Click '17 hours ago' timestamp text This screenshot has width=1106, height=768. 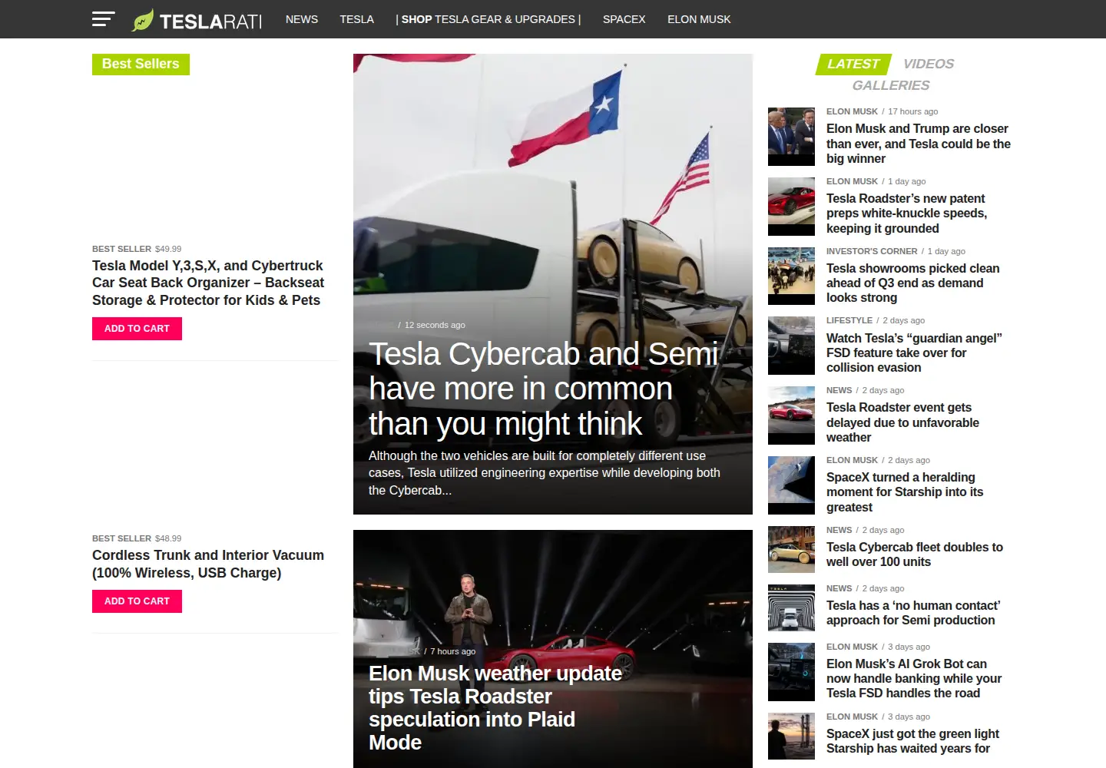click(x=913, y=111)
